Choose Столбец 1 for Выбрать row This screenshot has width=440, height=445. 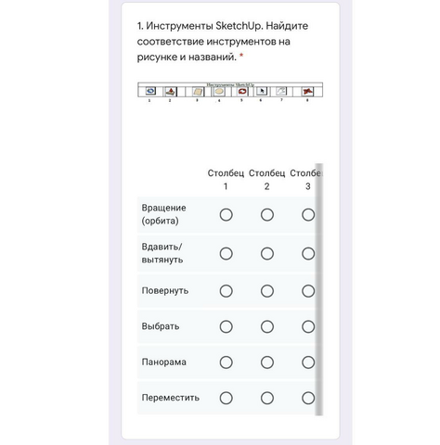[x=226, y=326]
